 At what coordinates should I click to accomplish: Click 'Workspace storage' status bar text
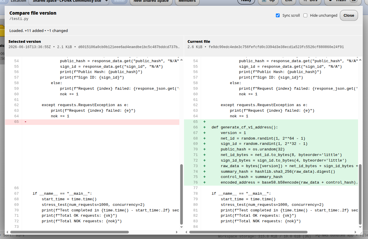coord(264,236)
